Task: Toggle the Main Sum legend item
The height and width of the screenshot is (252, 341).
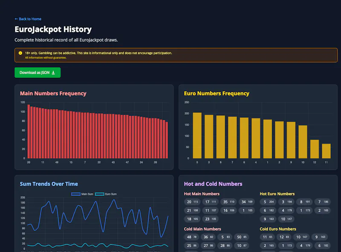Action: click(x=82, y=194)
